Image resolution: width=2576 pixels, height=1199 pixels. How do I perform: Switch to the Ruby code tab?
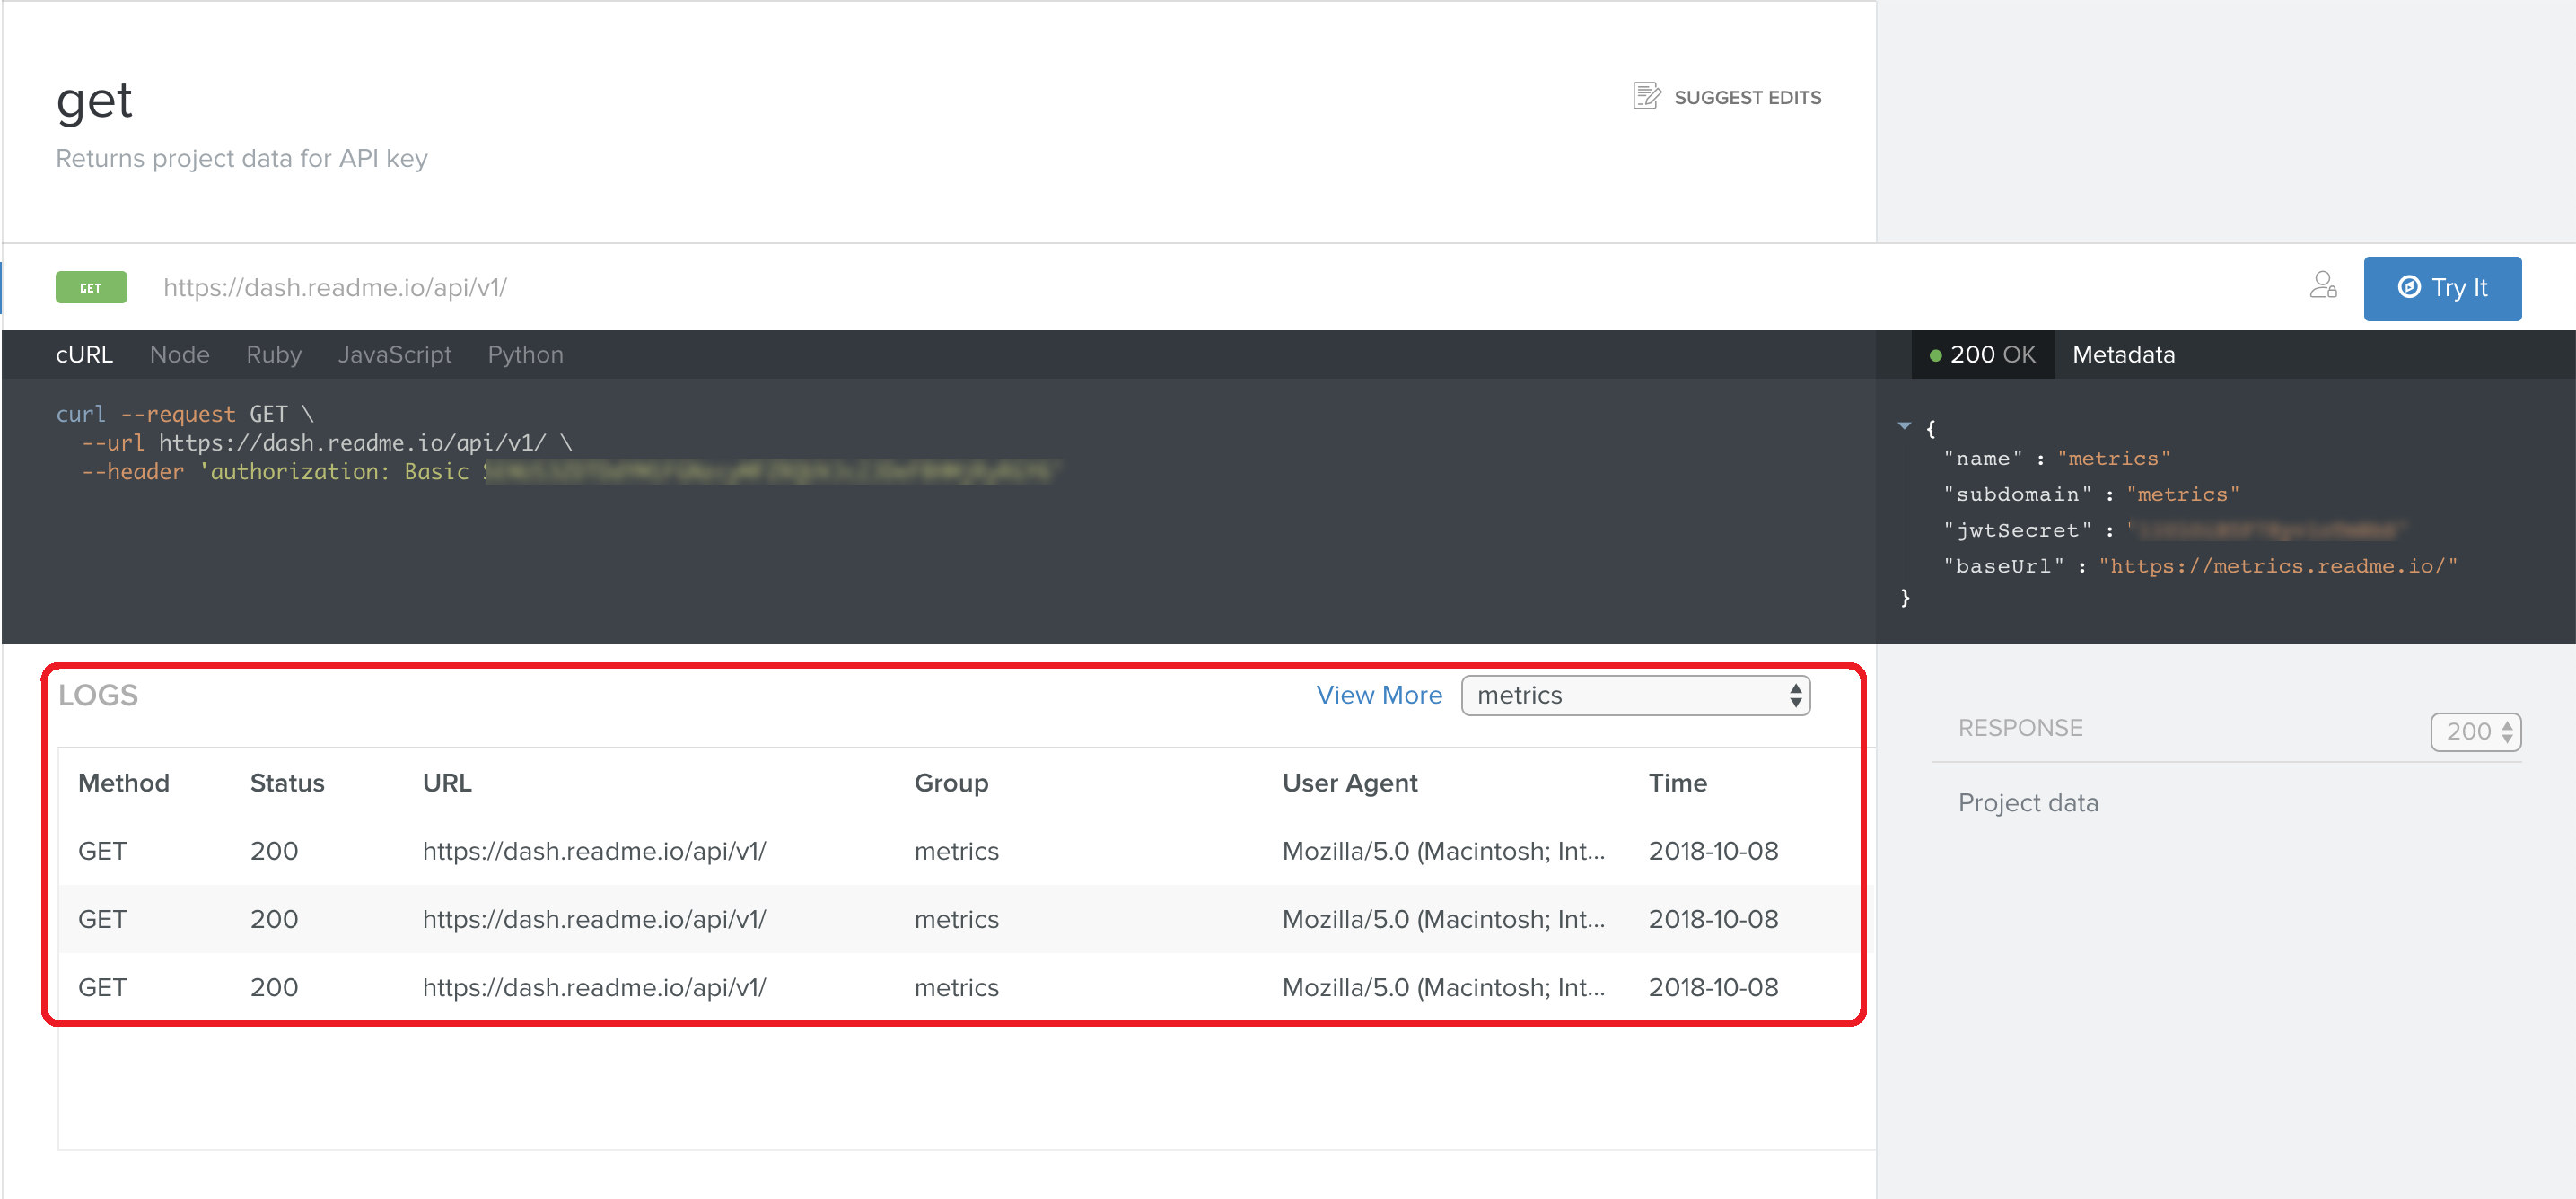[273, 355]
